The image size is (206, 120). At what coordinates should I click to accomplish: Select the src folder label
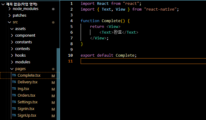point(15,22)
